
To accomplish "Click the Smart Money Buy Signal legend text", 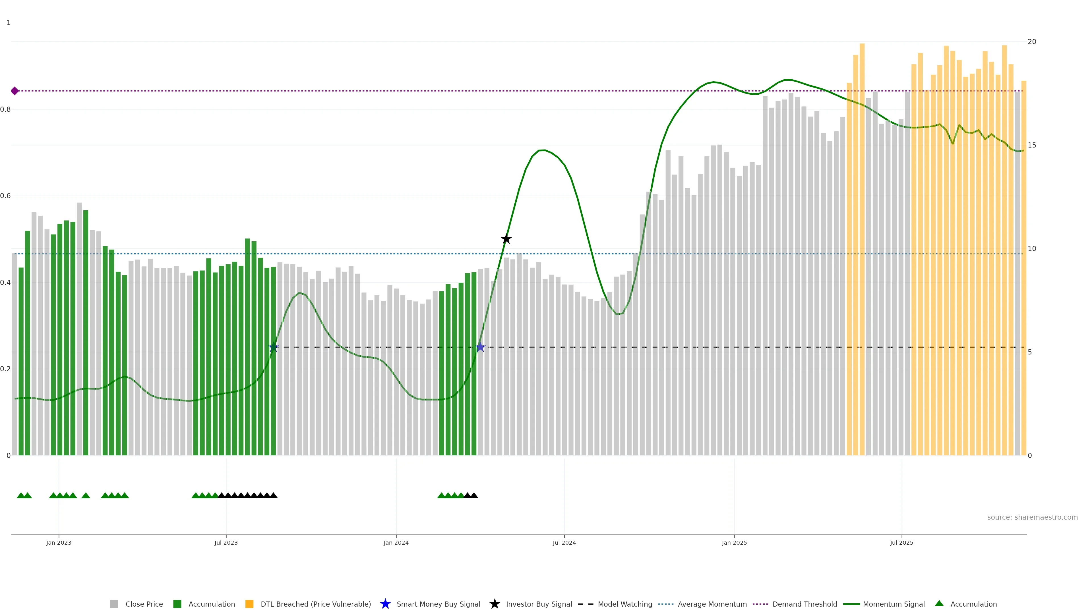I will point(438,604).
